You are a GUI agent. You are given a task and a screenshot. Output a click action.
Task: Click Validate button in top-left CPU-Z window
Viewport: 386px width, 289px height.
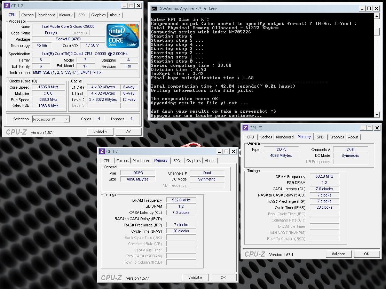pyautogui.click(x=100, y=132)
